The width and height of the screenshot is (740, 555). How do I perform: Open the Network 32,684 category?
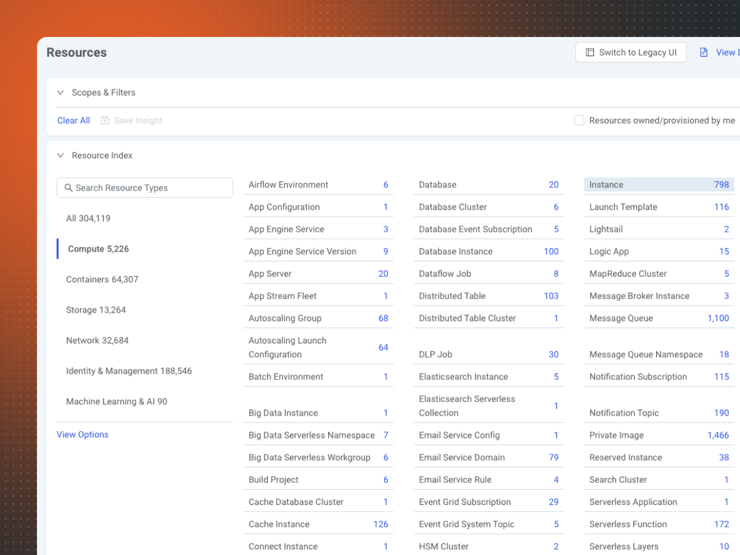[97, 340]
